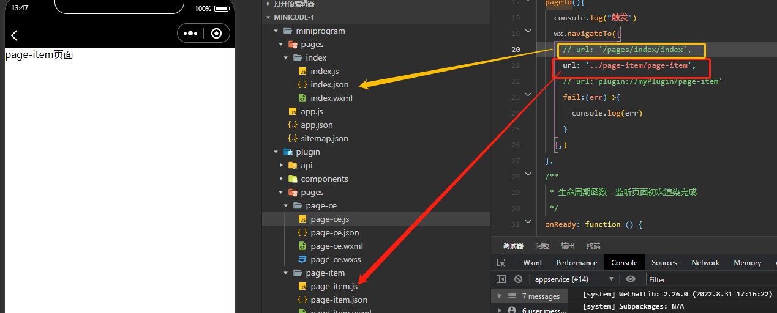Select the 调试器 panel tab
777x313 pixels.
(513, 246)
